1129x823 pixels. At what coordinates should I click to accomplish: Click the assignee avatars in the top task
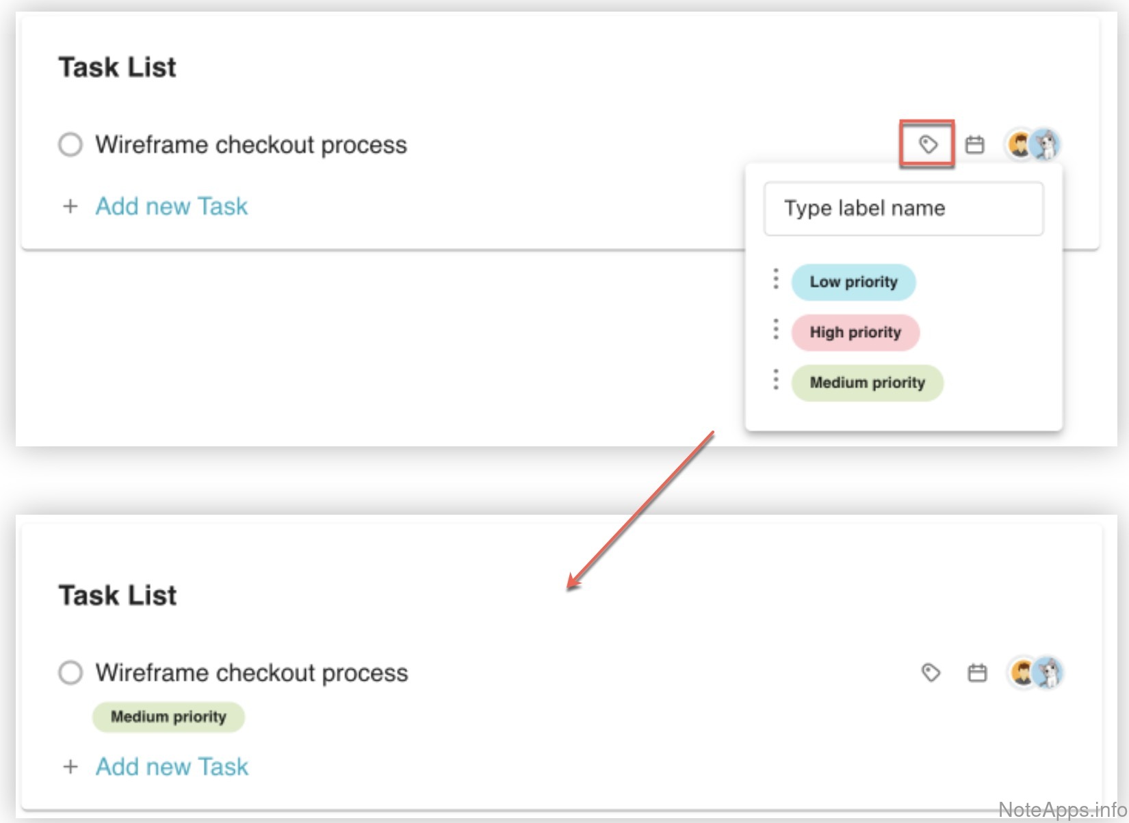pos(1033,144)
